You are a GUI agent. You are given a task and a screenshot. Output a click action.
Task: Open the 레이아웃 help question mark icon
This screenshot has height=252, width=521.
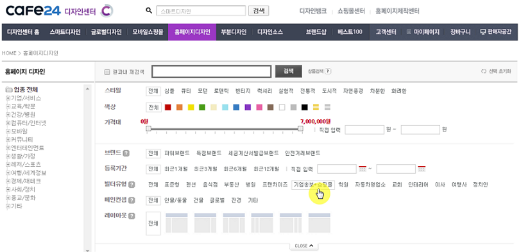point(132,216)
